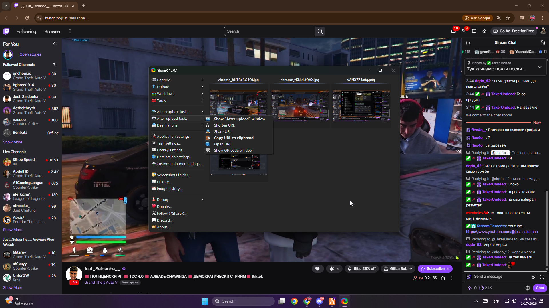Select the vANX7Z4a0q.png thumbnail in ShareX
The height and width of the screenshot is (308, 549).
point(361,106)
